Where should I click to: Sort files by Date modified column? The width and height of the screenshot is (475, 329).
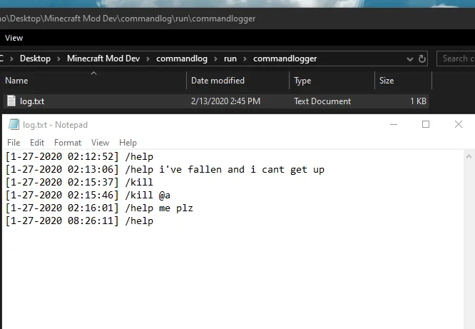click(237, 81)
